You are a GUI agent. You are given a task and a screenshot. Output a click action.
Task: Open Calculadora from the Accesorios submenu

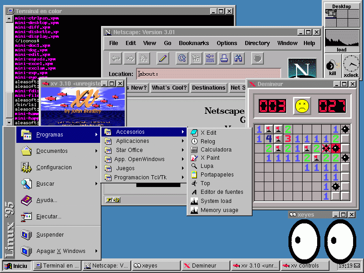coord(216,150)
